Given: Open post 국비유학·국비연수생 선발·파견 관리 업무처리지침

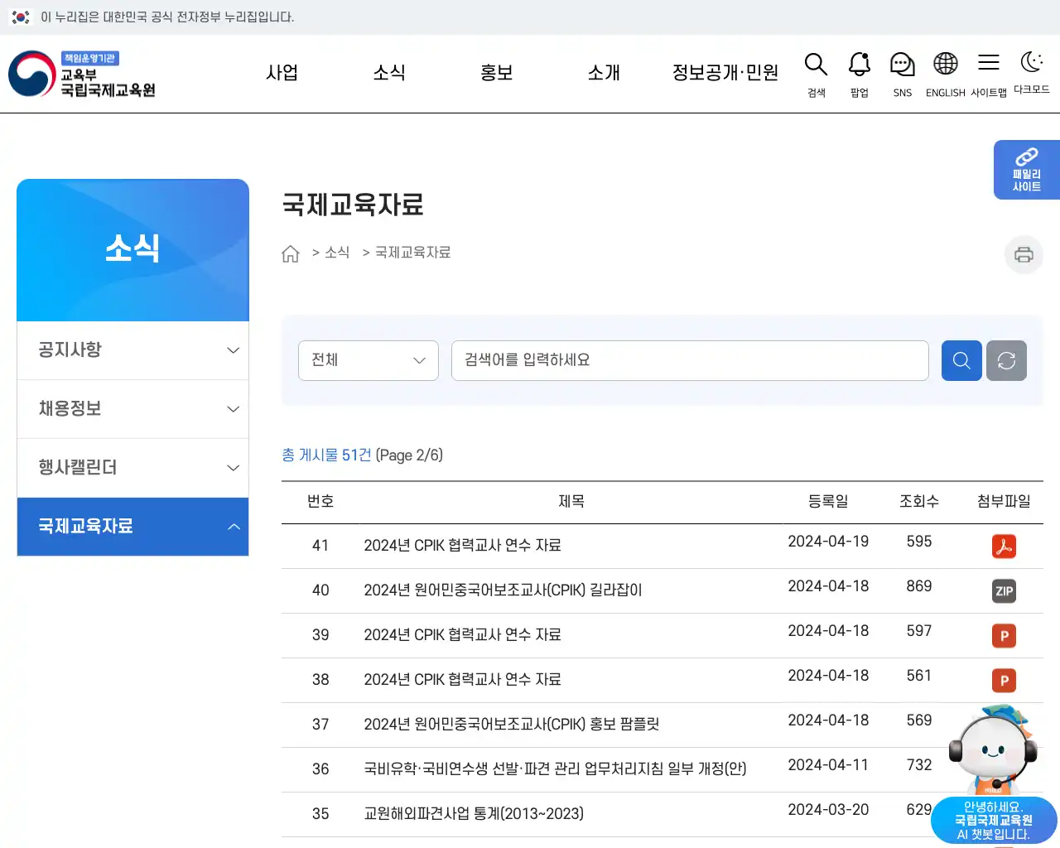Looking at the screenshot, I should (555, 769).
